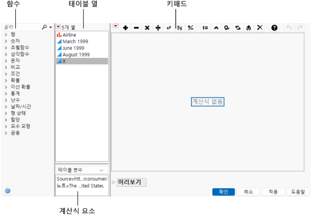The width and height of the screenshot is (311, 218).
Task: Select the Airline column
Action: pos(82,35)
